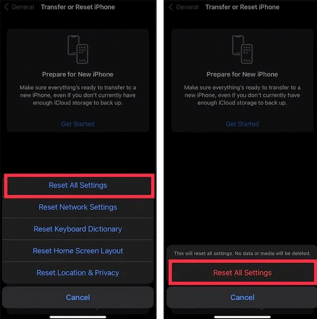The height and width of the screenshot is (319, 317).
Task: Confirm the red Reset All Settings button
Action: [242, 272]
